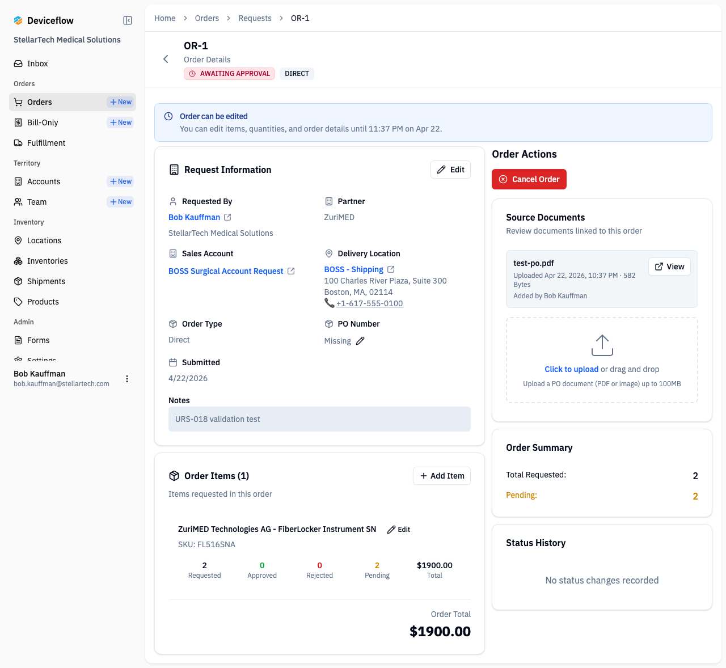Click the Request Information building icon
This screenshot has width=726, height=668.
174,170
